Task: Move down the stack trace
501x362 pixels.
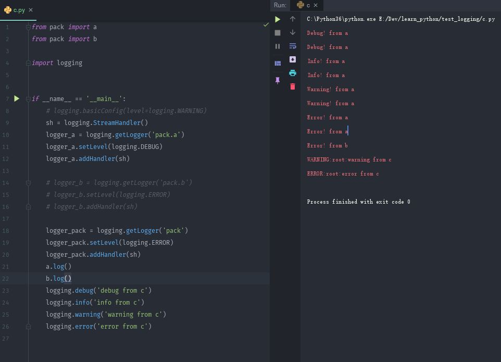Action: pos(292,32)
